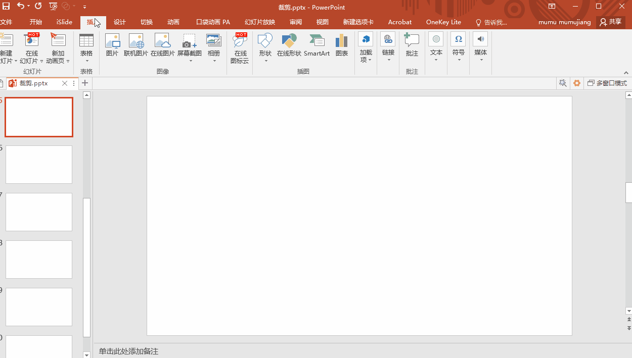Click the notes field 单击此处添加备注

128,351
